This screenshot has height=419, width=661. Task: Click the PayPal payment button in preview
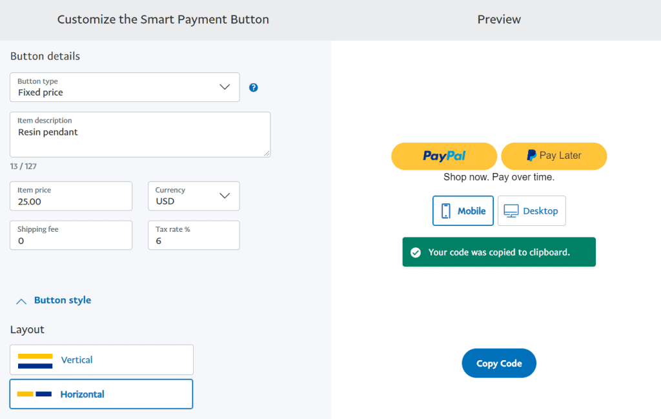coord(443,156)
